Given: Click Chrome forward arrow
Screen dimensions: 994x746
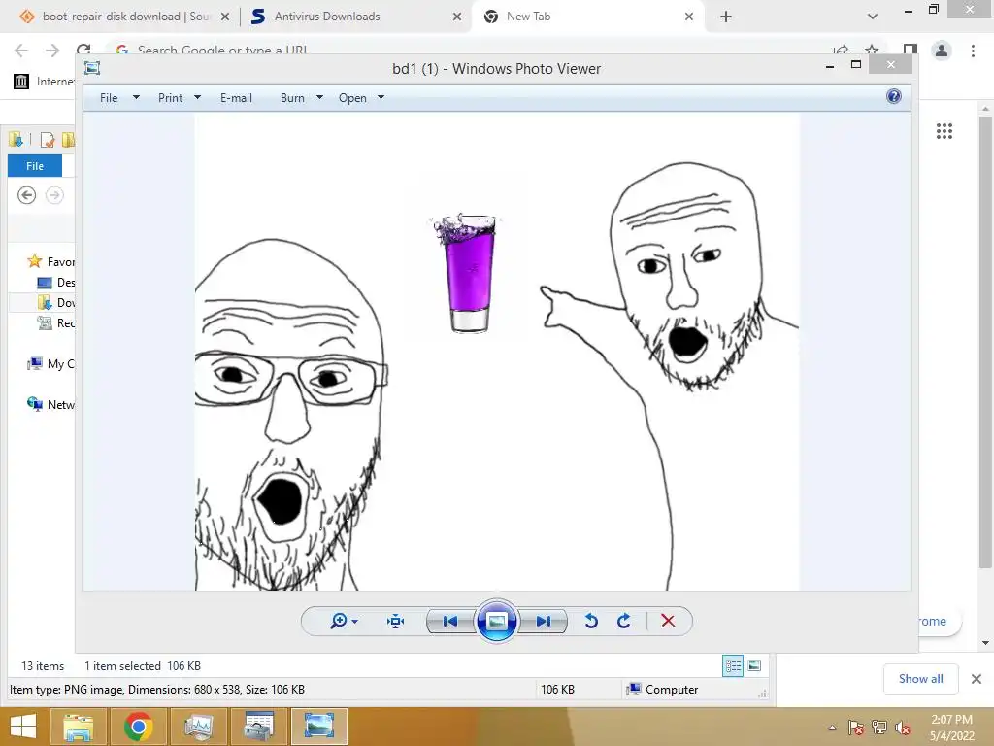Looking at the screenshot, I should click(52, 51).
